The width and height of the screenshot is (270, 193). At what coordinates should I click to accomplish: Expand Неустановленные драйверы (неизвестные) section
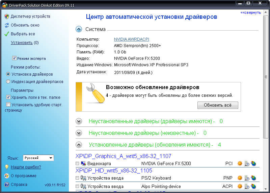79,133
